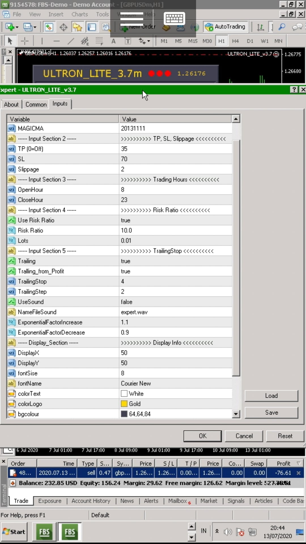Expand the profiles dropdown in toolbar

35,27
